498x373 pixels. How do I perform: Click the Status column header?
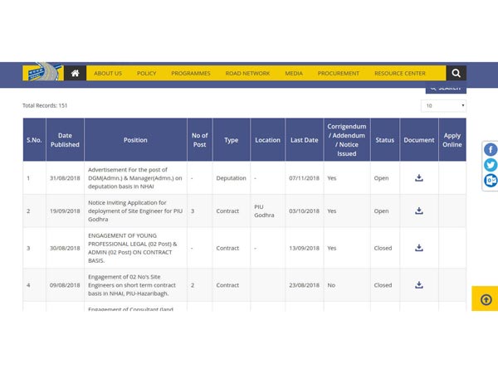pos(385,140)
